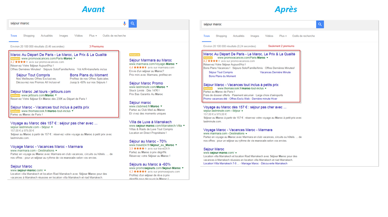Open 'Voyage Maroc - Vacances Maroc - Marmara' in Après
Viewport: 388px width, 217px height.
coord(238,130)
